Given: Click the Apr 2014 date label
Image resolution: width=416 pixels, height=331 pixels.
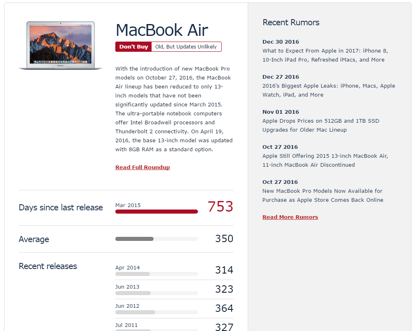Looking at the screenshot, I should [x=128, y=267].
